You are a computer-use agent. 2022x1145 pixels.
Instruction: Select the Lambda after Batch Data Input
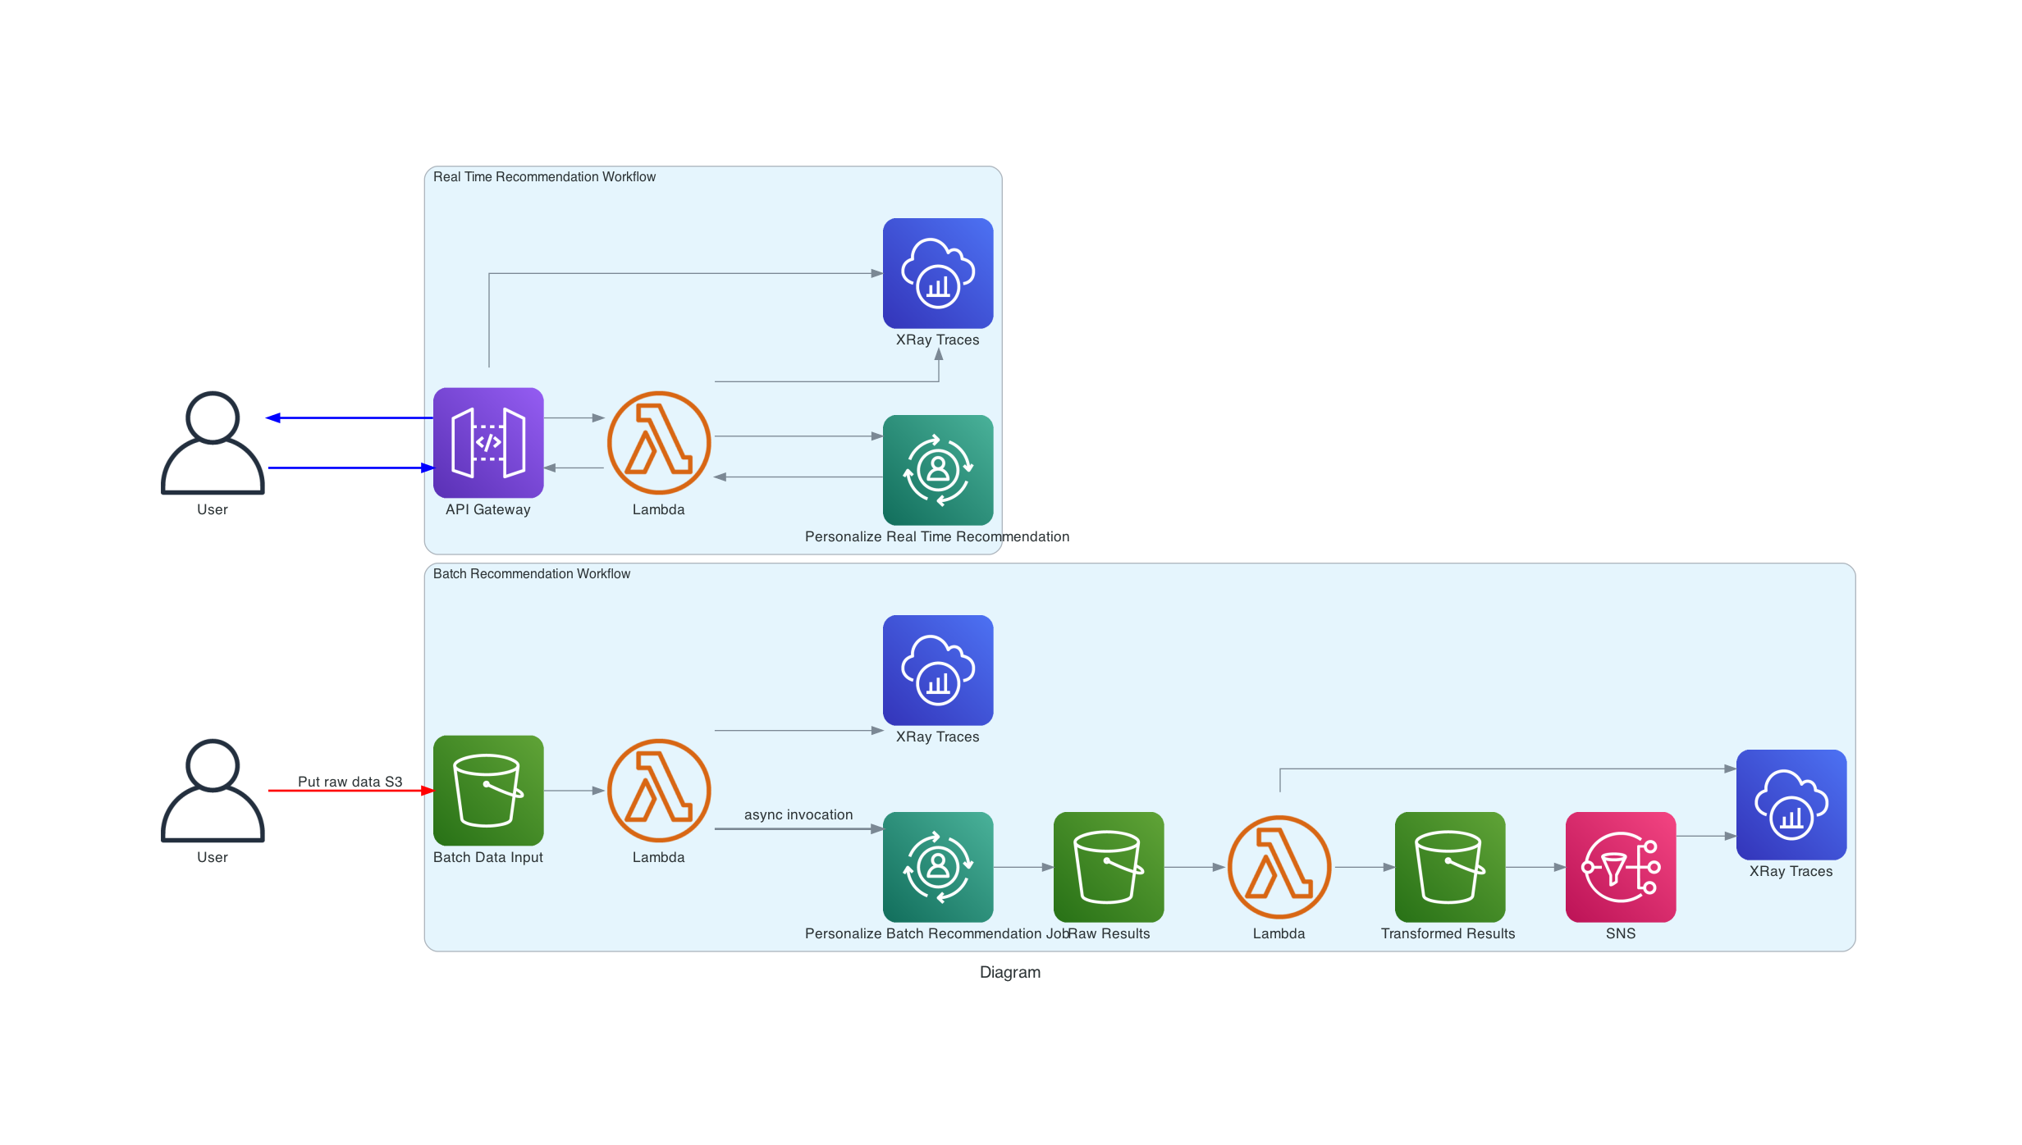coord(658,790)
